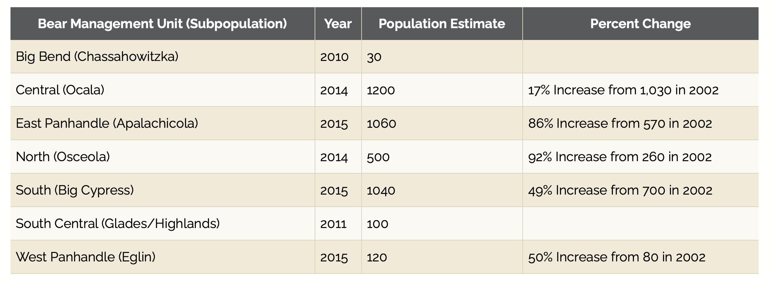Select the 50% Increase from 80 cell

click(x=616, y=257)
